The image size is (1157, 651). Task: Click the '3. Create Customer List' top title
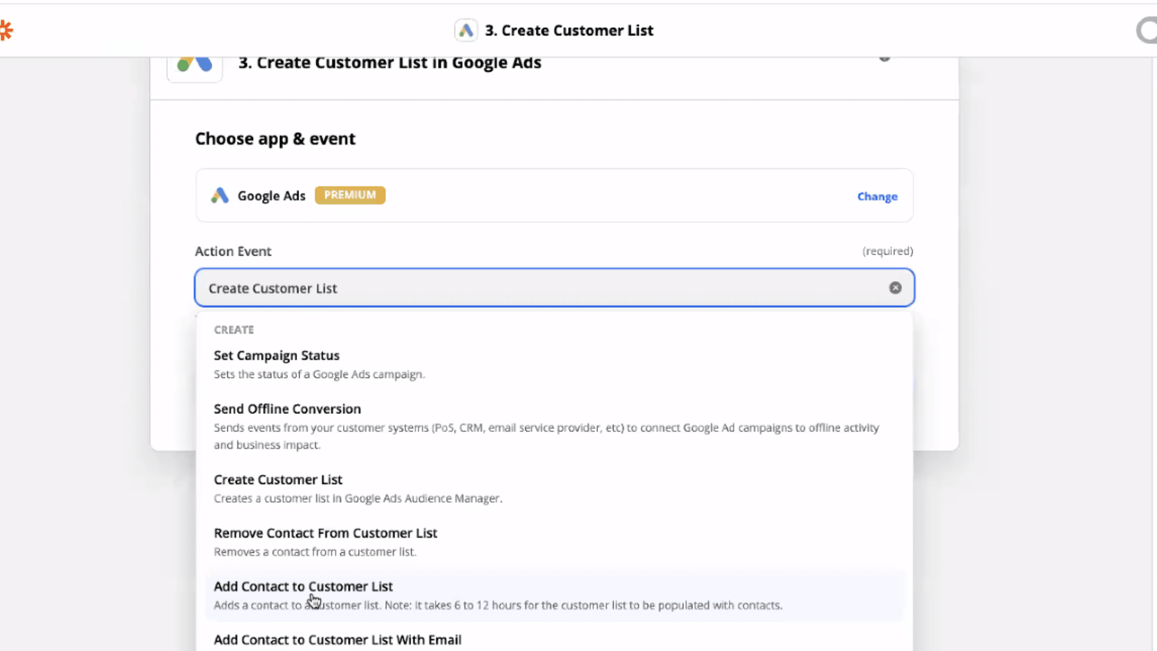click(569, 30)
